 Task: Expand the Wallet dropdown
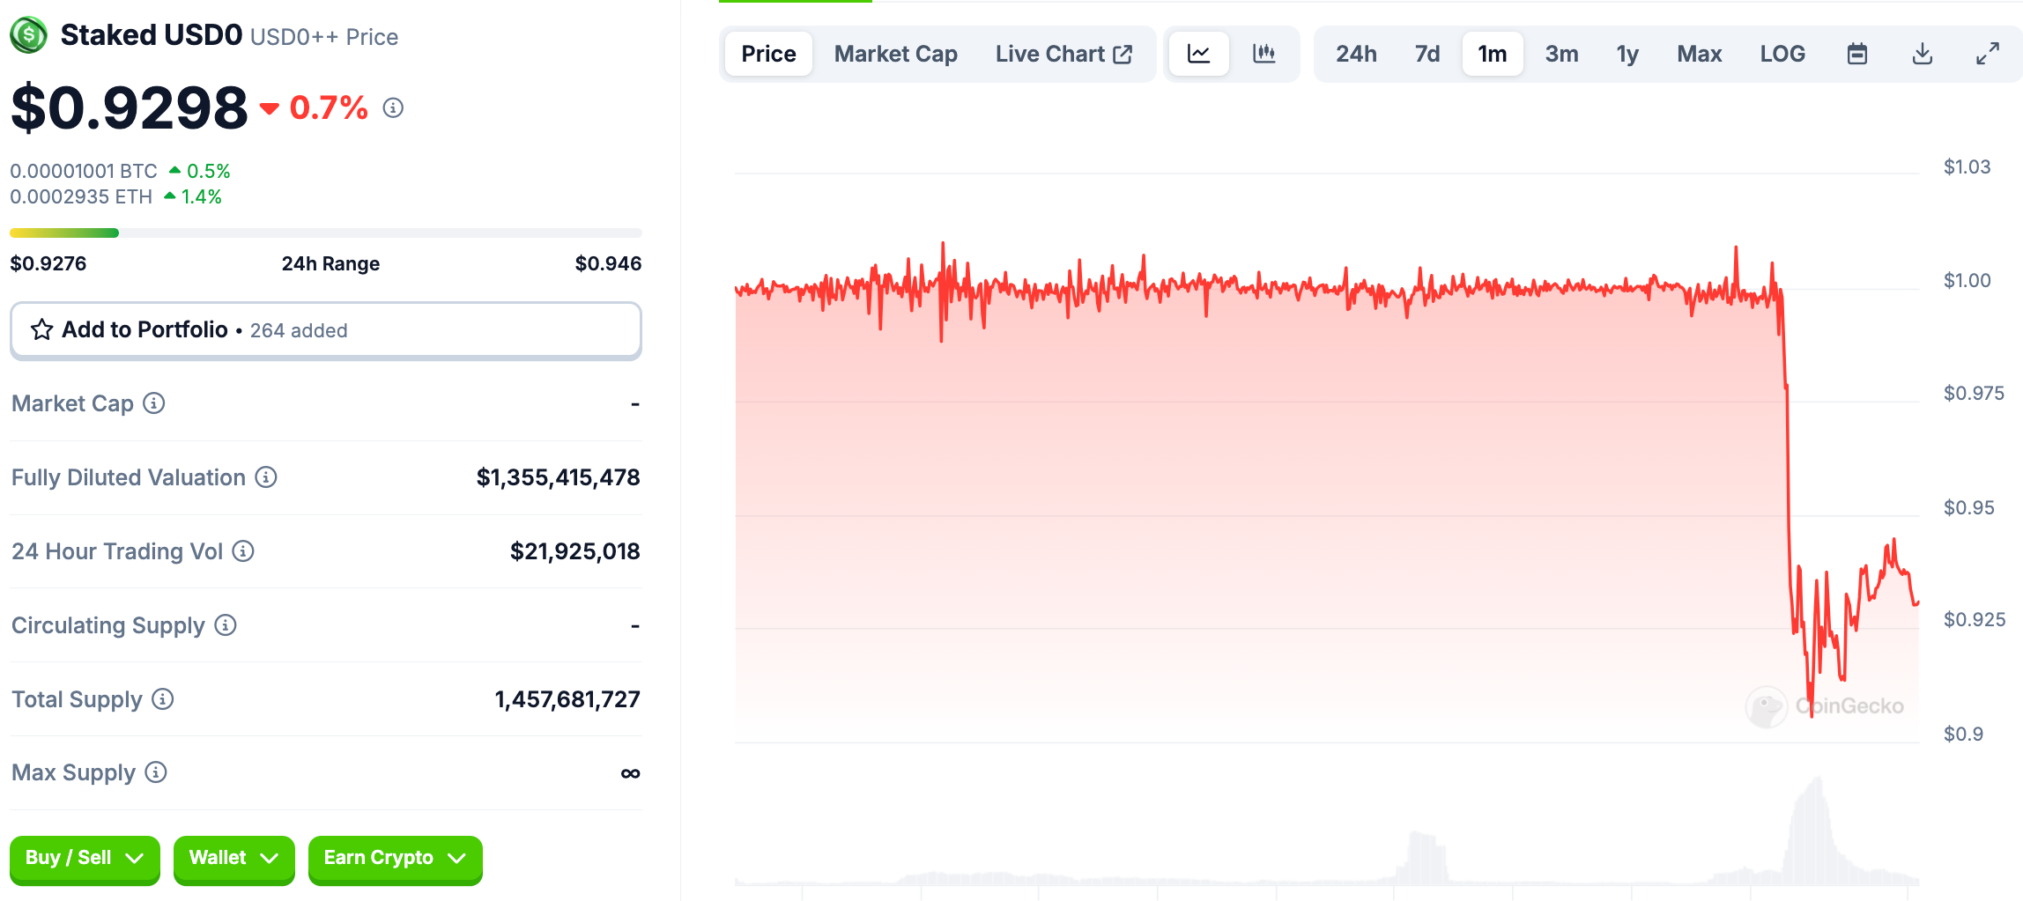pyautogui.click(x=233, y=859)
